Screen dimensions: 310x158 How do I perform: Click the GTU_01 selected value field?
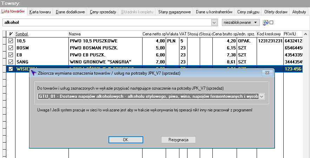tap(148, 96)
